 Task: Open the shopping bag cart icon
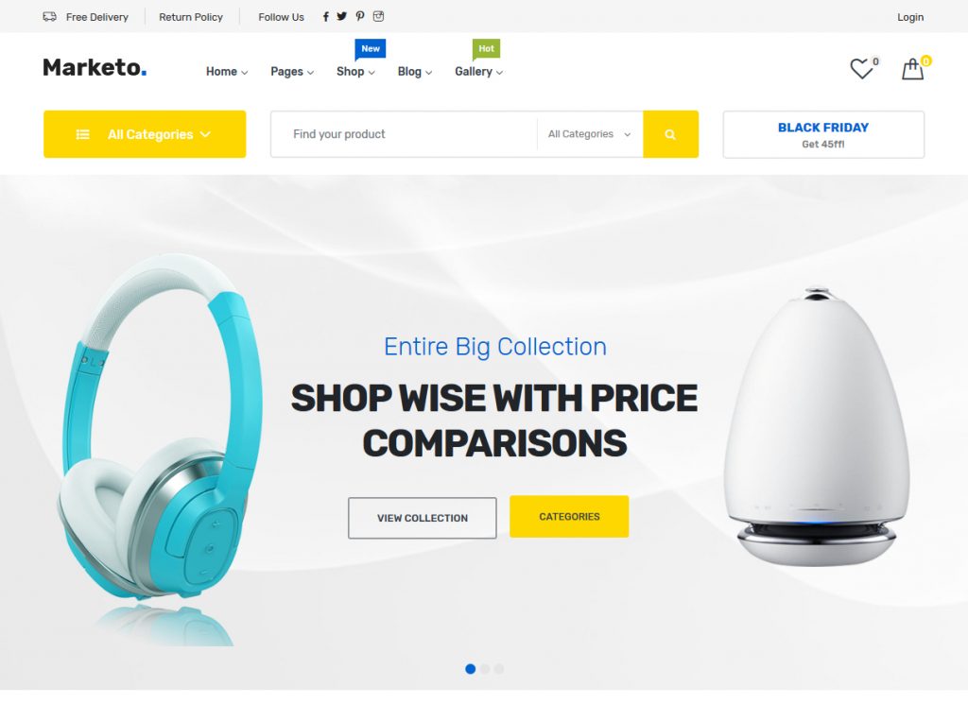912,69
